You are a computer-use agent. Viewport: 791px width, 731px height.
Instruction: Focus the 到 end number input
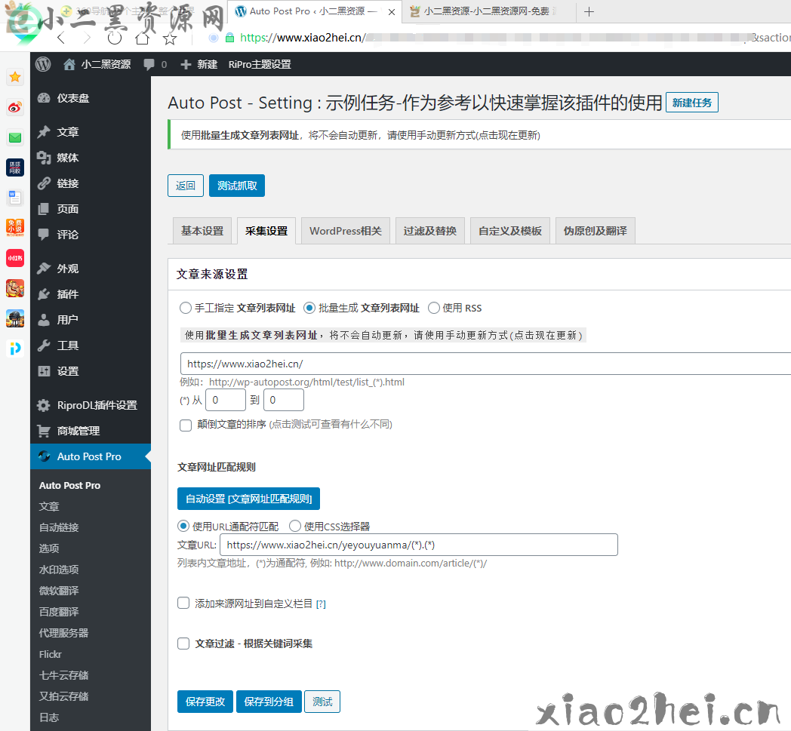(x=284, y=401)
